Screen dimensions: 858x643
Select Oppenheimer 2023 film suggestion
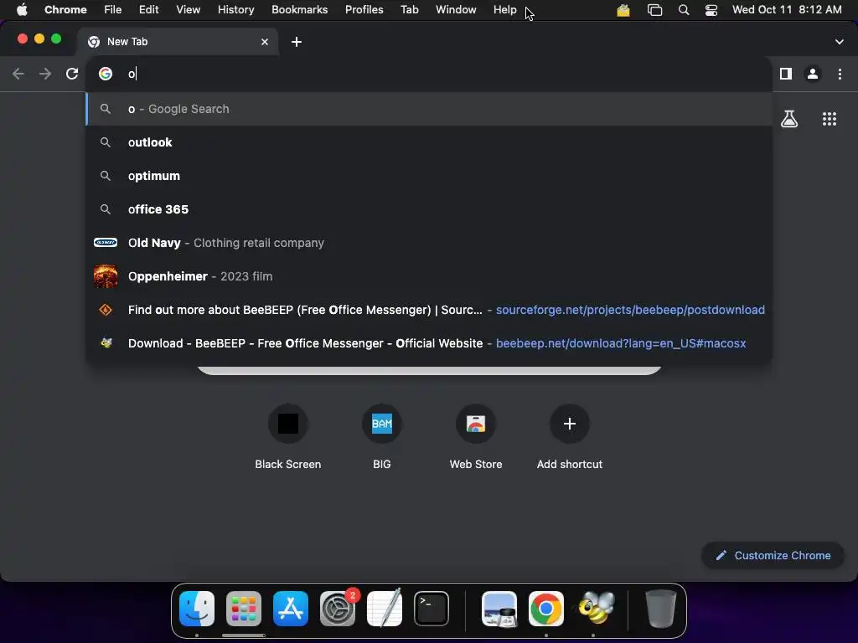429,276
